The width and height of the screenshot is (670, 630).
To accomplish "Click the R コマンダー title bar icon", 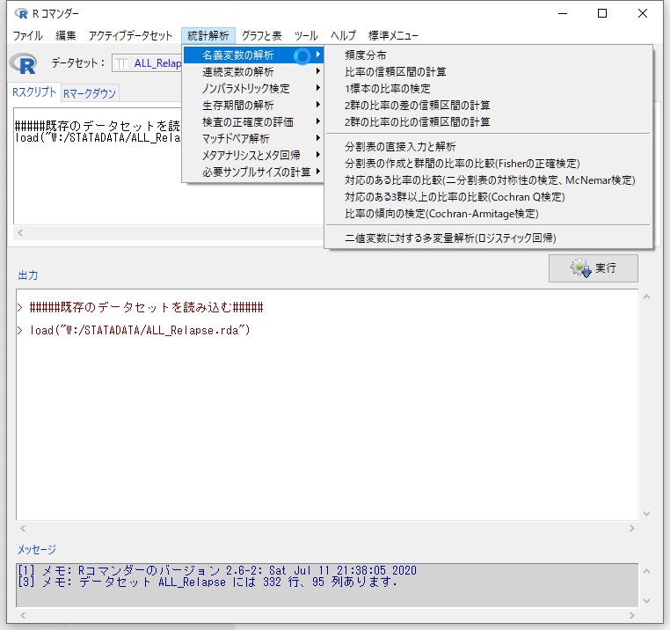I will (21, 14).
